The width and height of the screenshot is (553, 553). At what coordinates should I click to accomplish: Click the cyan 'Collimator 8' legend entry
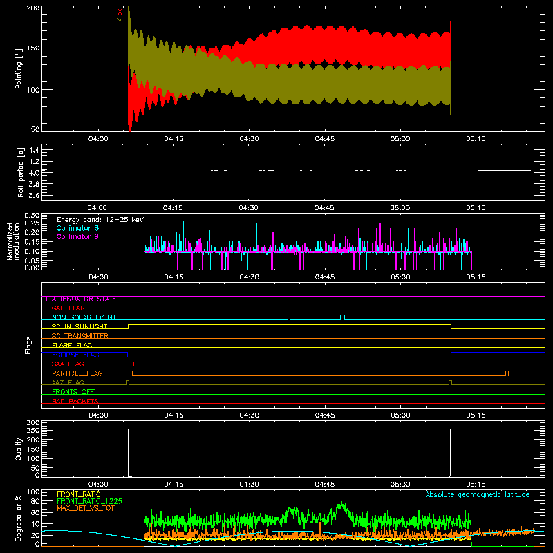coord(77,228)
